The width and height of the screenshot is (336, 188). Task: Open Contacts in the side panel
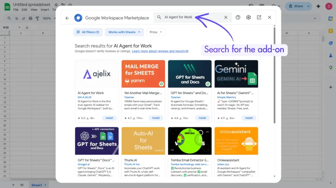point(331,55)
